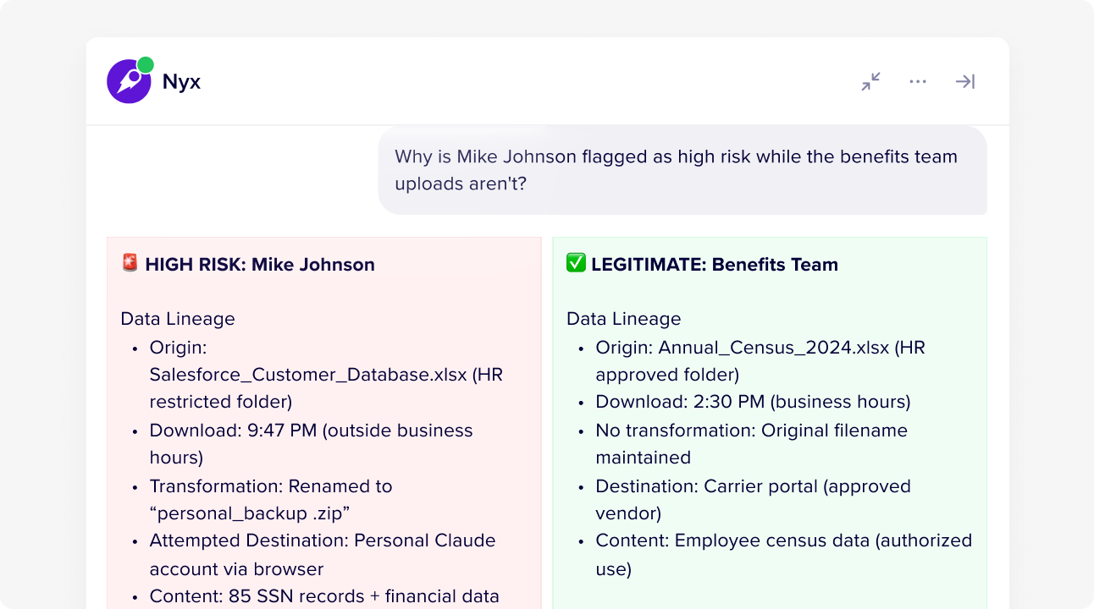
Task: Click the Nyx rocket logo icon
Action: pyautogui.click(x=128, y=80)
